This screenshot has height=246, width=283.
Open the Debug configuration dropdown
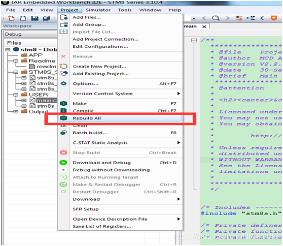pos(30,34)
